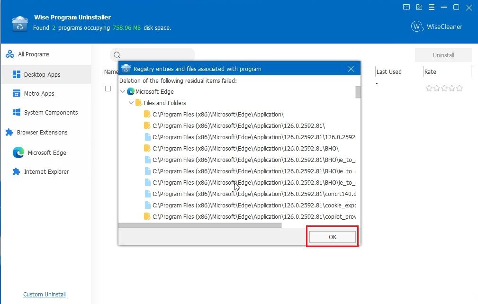Click the System Components Windows icon
Screen dimensions: 478x304
(x=17, y=112)
